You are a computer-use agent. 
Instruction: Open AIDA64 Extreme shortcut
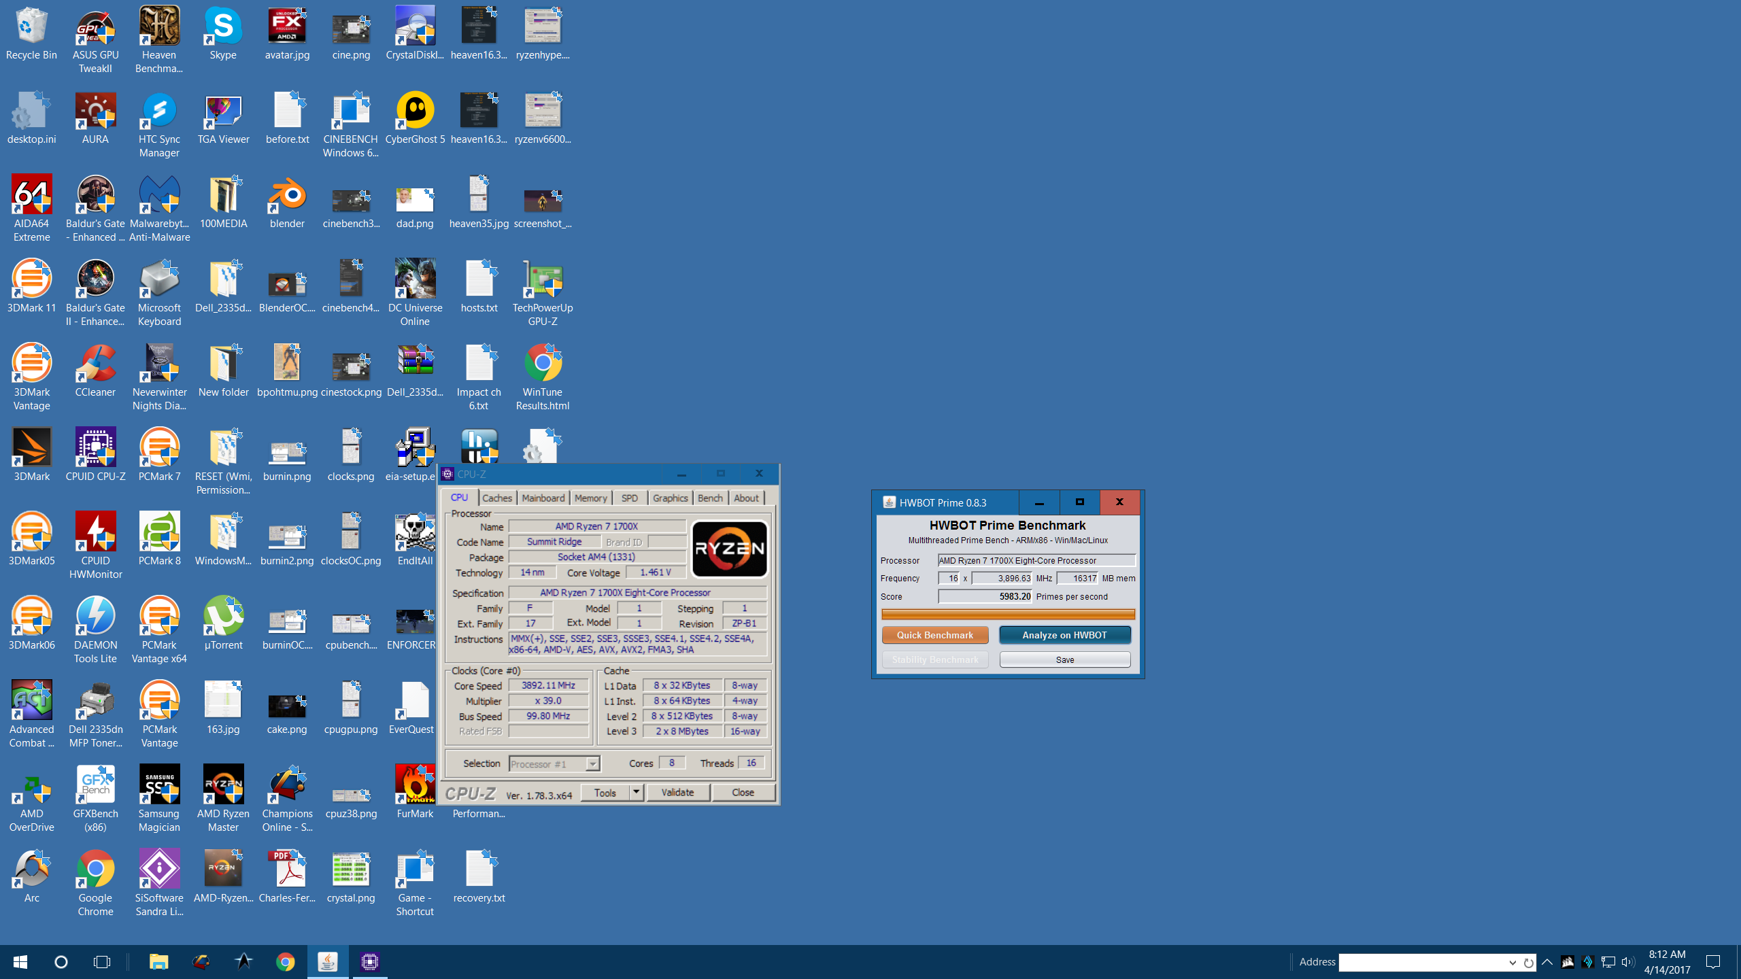click(x=31, y=208)
